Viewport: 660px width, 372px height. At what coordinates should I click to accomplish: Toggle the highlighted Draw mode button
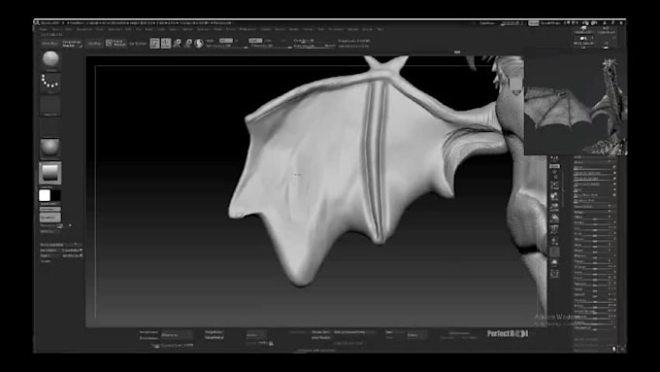(x=166, y=43)
